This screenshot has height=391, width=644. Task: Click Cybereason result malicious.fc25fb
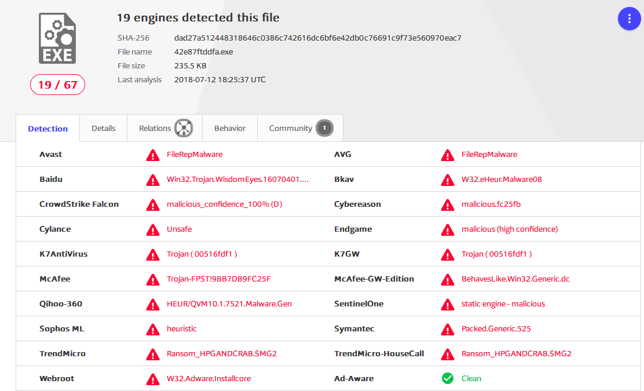pyautogui.click(x=491, y=204)
